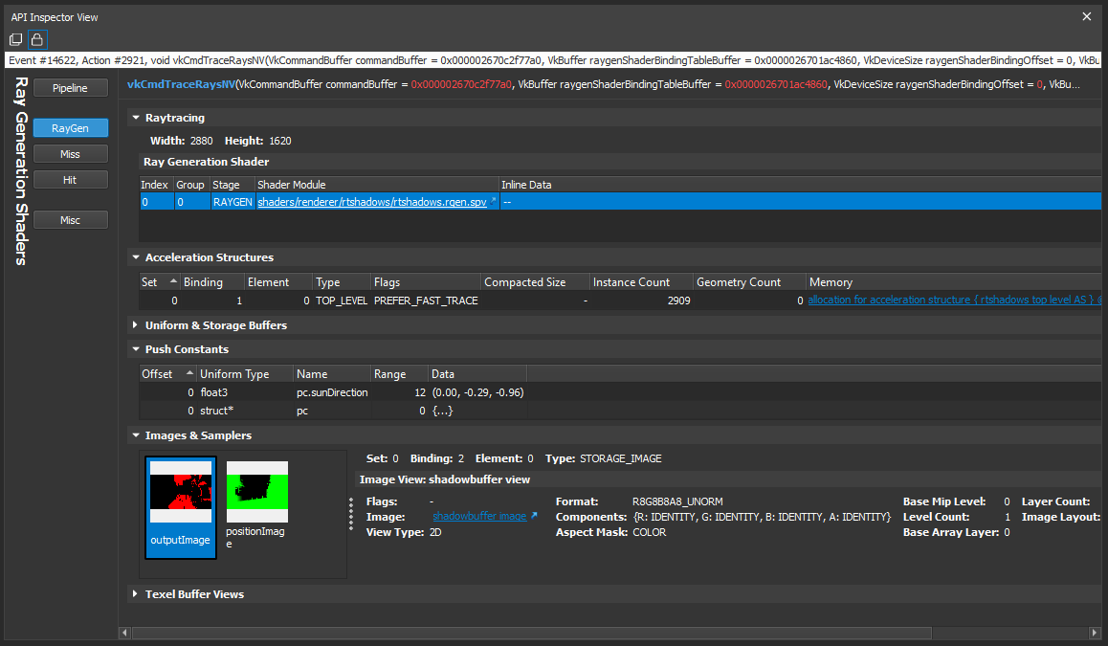Screen dimensions: 1108x646
Task: Click the dotted splitter handle beside image details
Action: [351, 514]
